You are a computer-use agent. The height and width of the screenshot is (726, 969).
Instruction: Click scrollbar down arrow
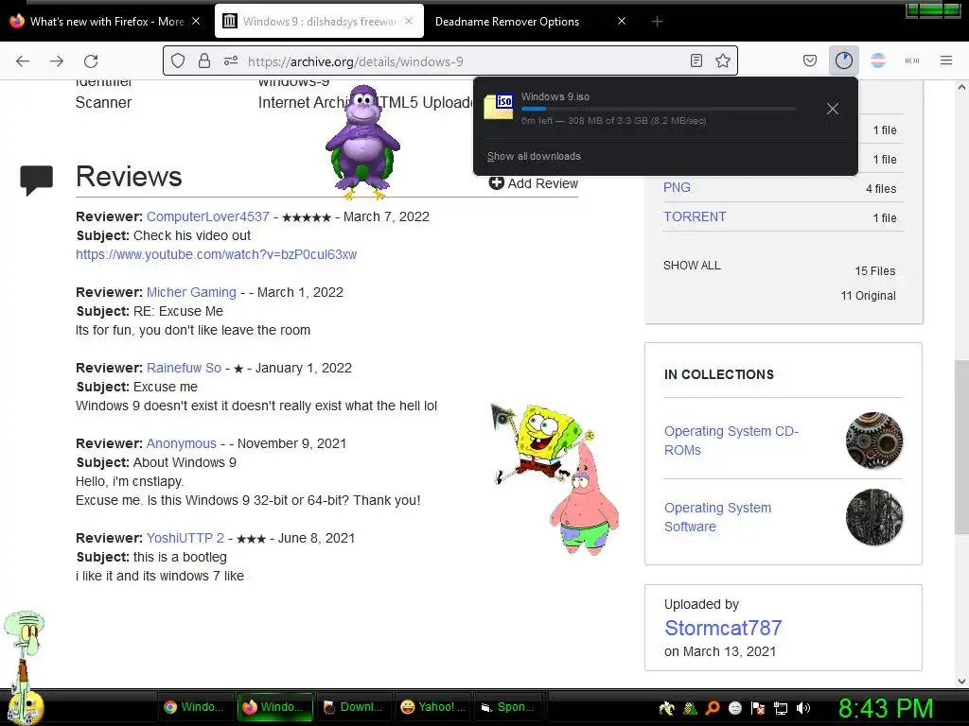pyautogui.click(x=961, y=682)
